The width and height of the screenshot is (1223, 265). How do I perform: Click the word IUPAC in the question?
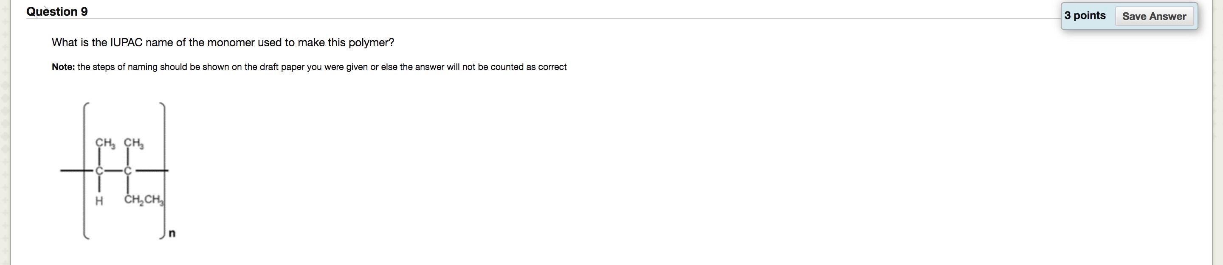click(126, 43)
